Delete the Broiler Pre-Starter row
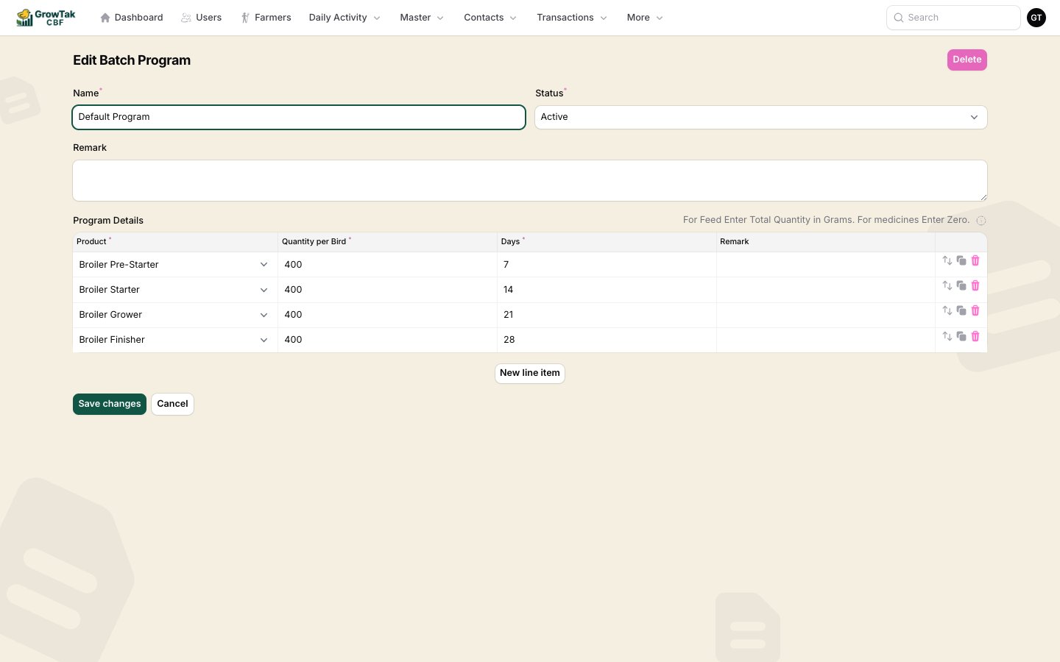This screenshot has width=1060, height=662. tap(975, 260)
